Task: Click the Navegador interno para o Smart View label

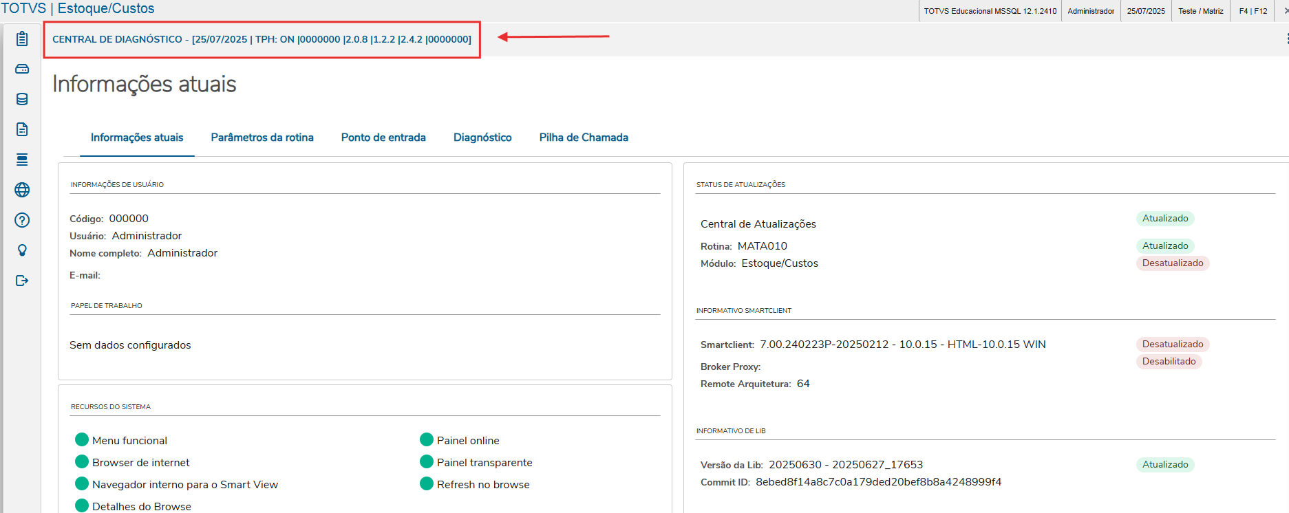Action: click(185, 485)
